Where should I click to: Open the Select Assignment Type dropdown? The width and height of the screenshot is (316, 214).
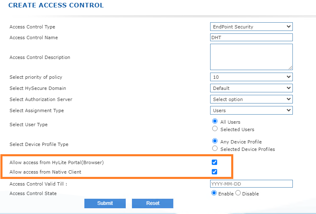coord(251,111)
